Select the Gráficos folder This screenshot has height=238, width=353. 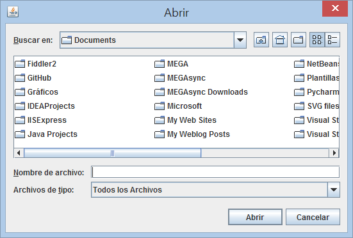(37, 92)
